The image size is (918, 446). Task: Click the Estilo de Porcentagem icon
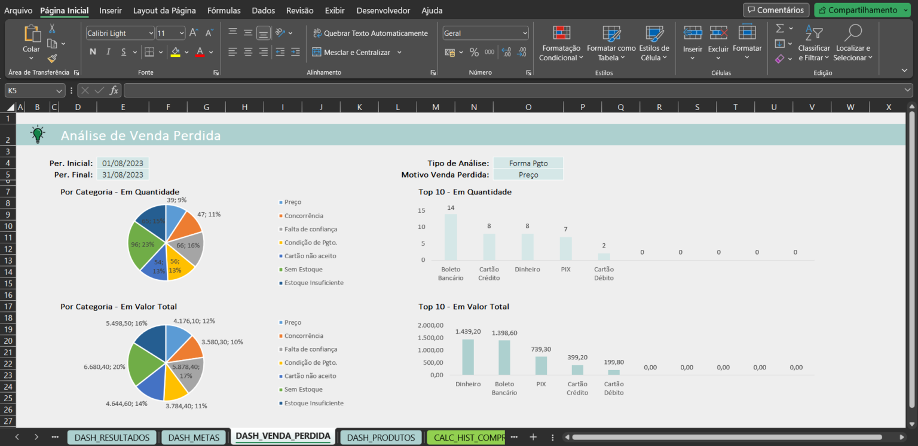tap(474, 53)
